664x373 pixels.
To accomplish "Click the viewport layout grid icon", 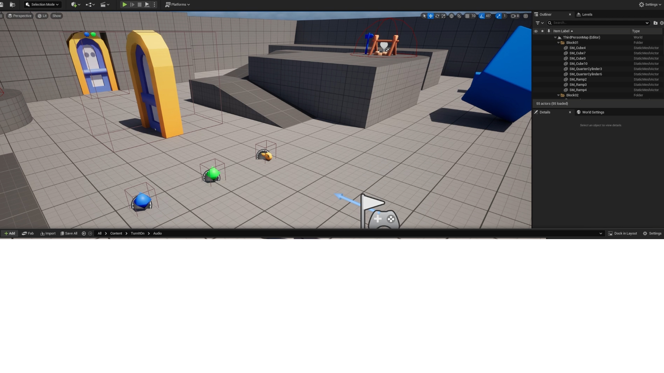I will point(526,16).
